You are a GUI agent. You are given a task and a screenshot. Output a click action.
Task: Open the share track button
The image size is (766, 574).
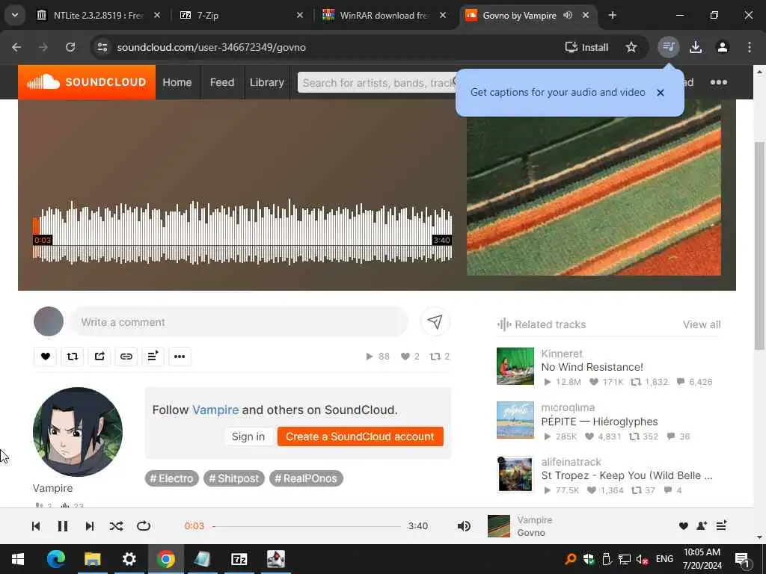99,357
